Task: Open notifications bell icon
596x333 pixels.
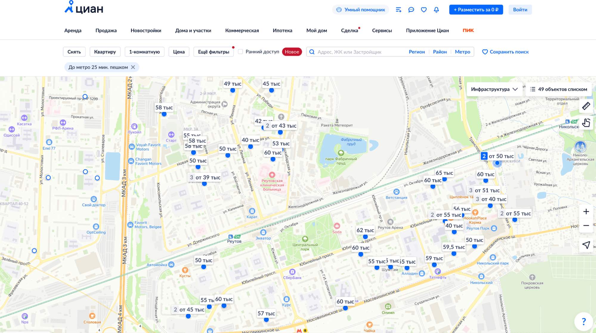Action: pos(436,10)
